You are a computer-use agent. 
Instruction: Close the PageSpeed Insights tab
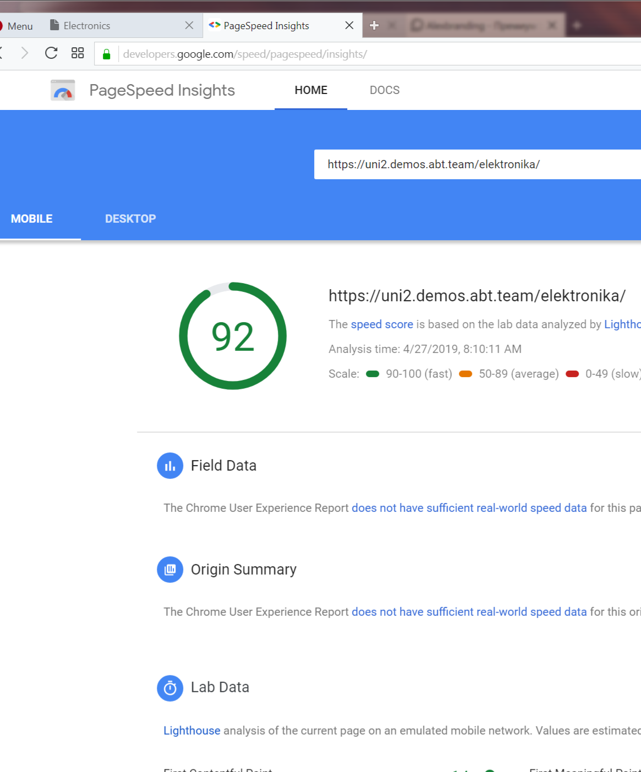(x=349, y=25)
